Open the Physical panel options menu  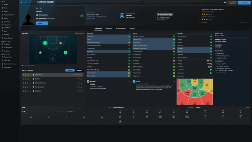pos(211,33)
